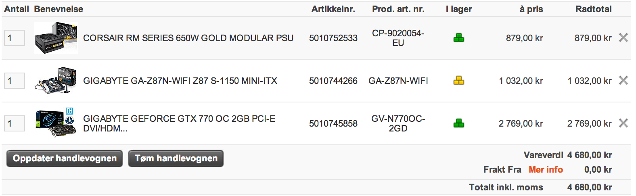This screenshot has width=636, height=196.
Task: Open Gigabyte Z87N-WIFI motherboard thumbnail
Action: coord(56,80)
